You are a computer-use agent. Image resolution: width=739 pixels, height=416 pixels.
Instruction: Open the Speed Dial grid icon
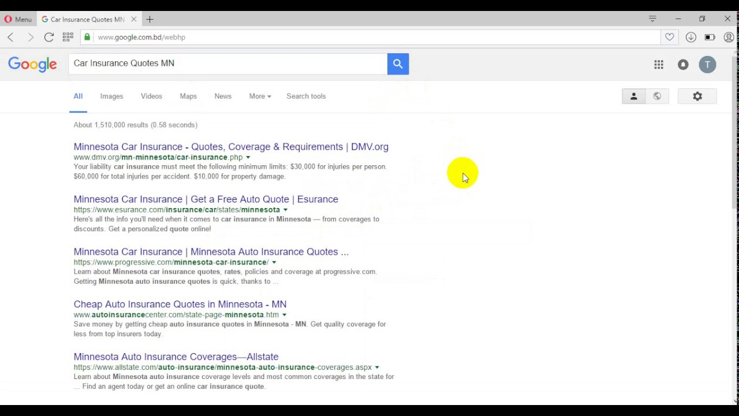point(68,37)
